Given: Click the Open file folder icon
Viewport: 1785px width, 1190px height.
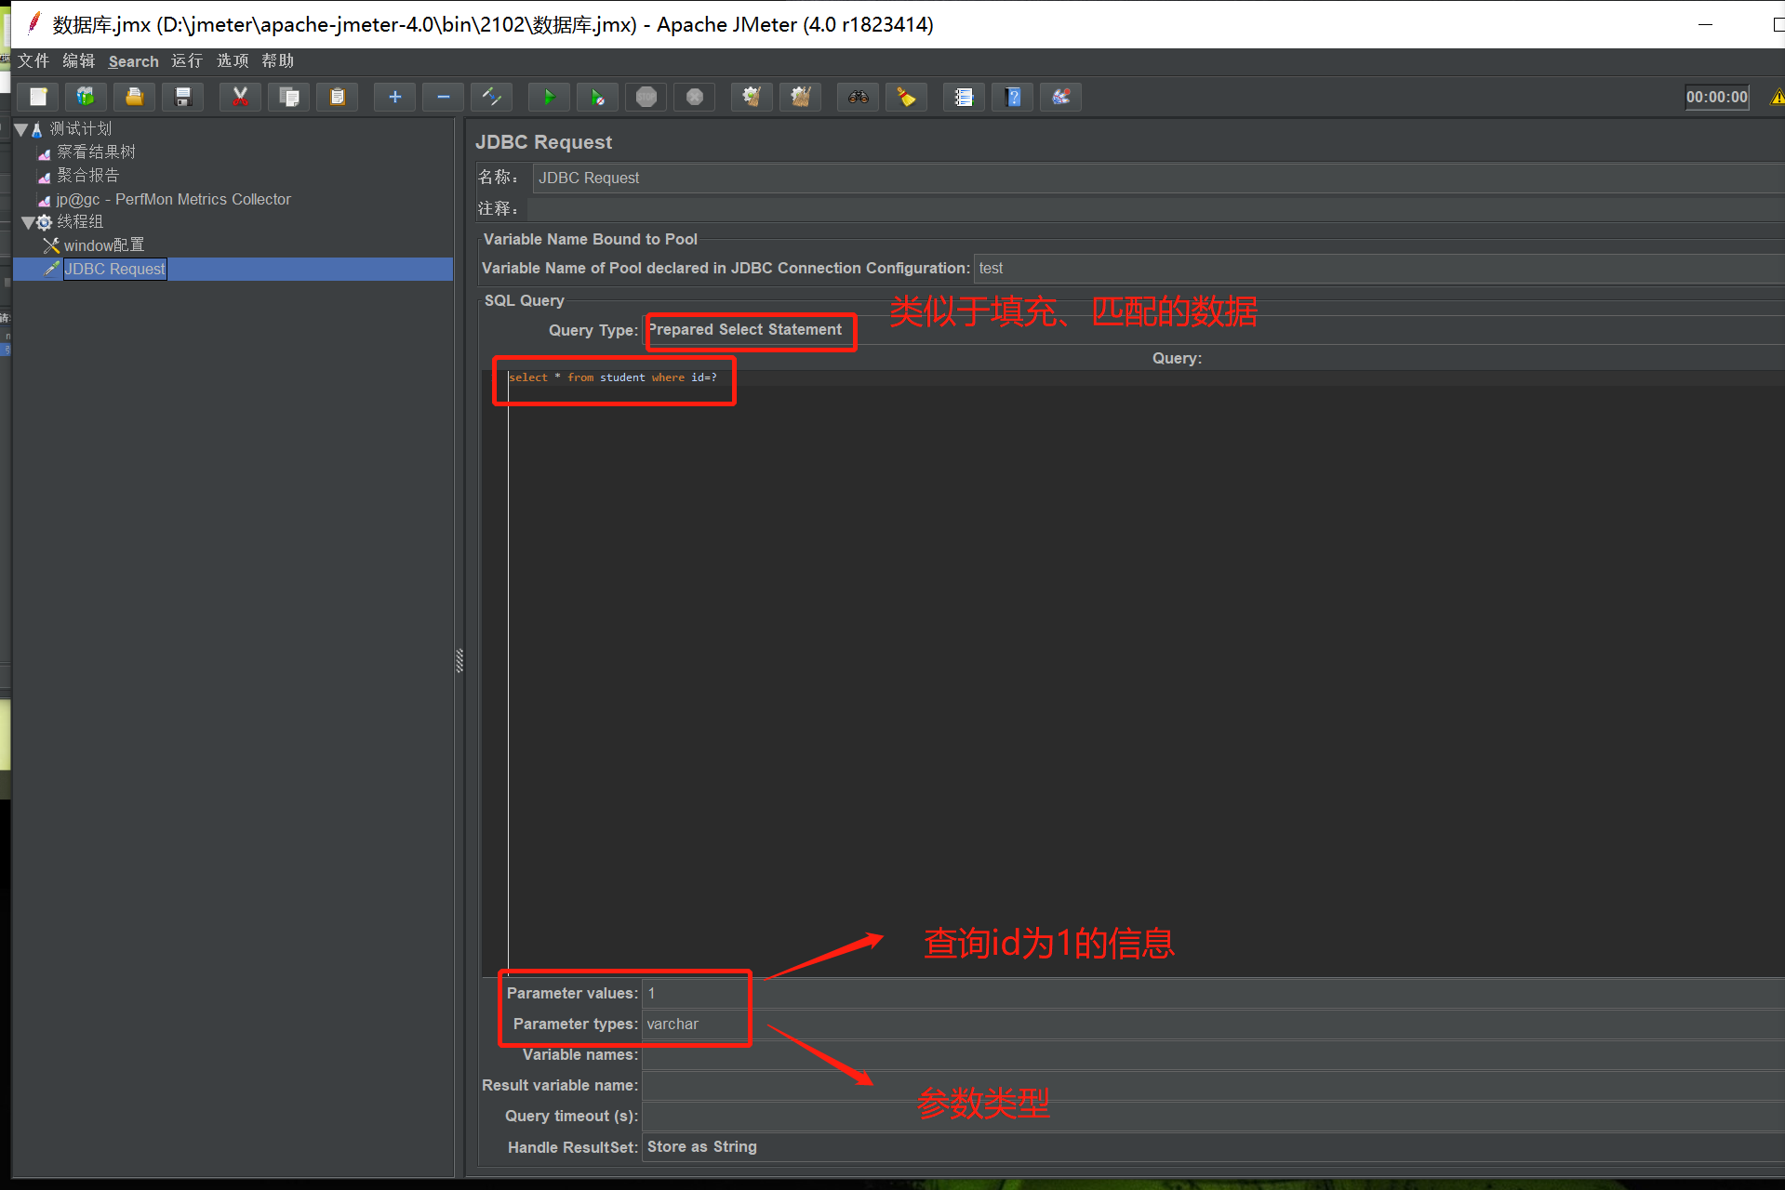Looking at the screenshot, I should coord(134,97).
